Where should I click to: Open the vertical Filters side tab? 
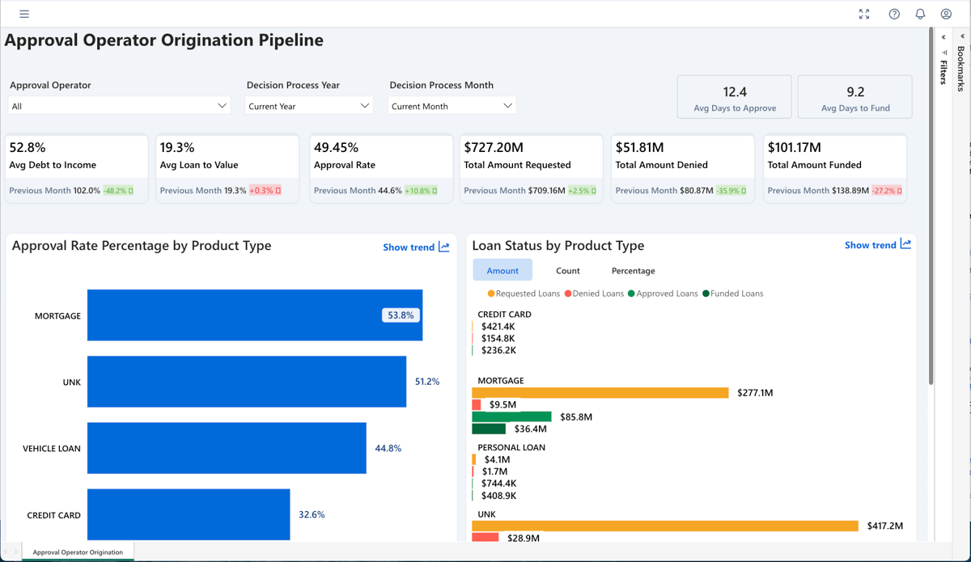tap(943, 71)
